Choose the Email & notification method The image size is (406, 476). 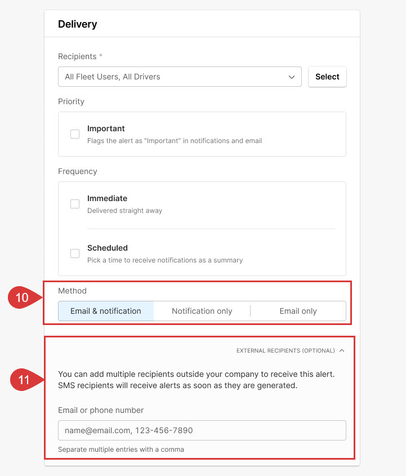(106, 311)
